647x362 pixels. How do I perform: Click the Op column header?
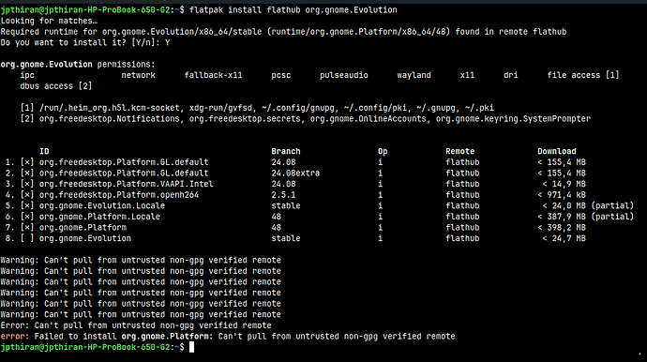pos(383,152)
